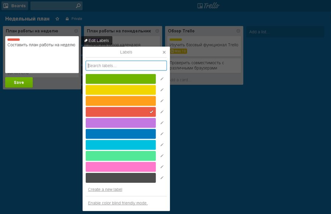331x214 pixels.
Task: Select the purple label
Action: pos(121,123)
